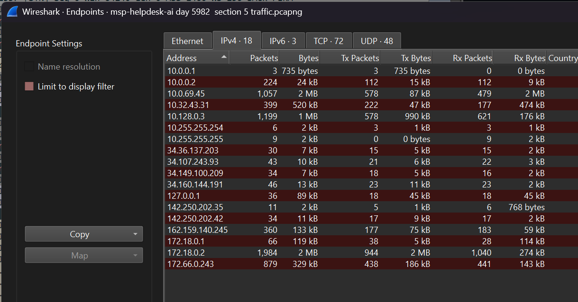Screen dimensions: 578x302
Task: Select the IPv4 tab
Action: 237,40
